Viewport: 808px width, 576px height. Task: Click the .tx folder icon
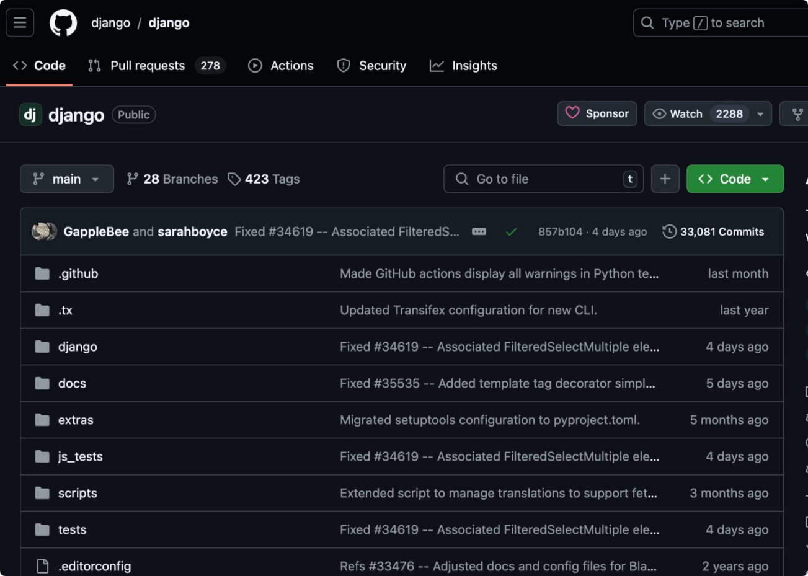(x=42, y=310)
